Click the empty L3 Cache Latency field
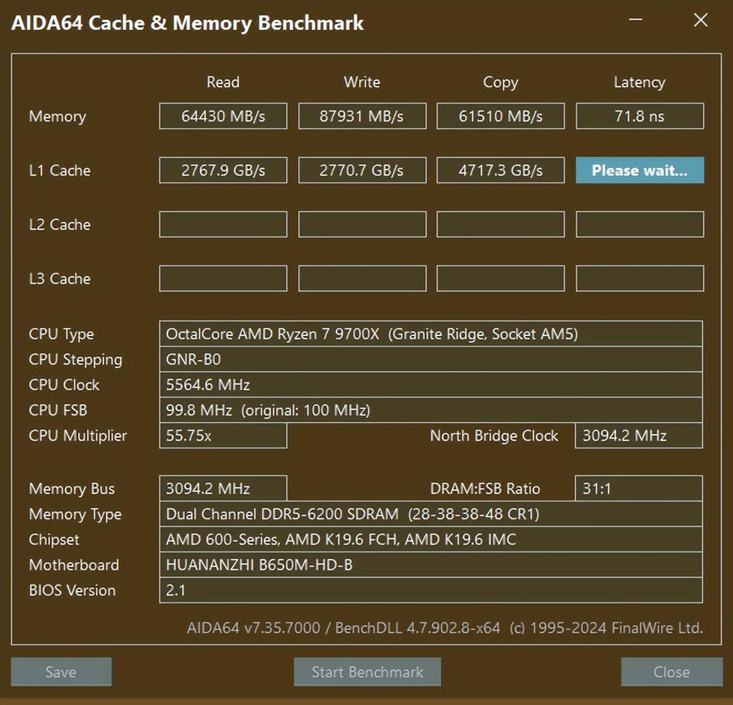 (639, 279)
